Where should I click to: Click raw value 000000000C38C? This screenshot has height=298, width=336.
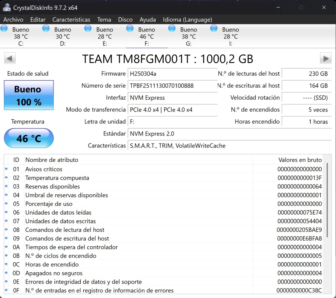(x=299, y=290)
